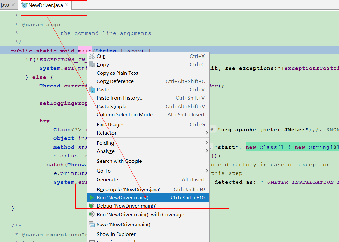Expand the Folding submenu arrow
Image resolution: width=339 pixels, height=242 pixels.
[x=207, y=142]
